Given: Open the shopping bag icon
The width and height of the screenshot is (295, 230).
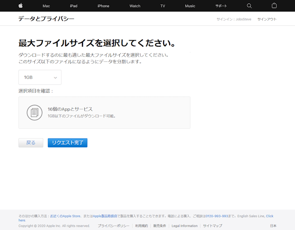Looking at the screenshot, I should point(274,6).
